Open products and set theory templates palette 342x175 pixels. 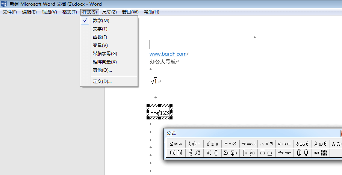point(303,153)
